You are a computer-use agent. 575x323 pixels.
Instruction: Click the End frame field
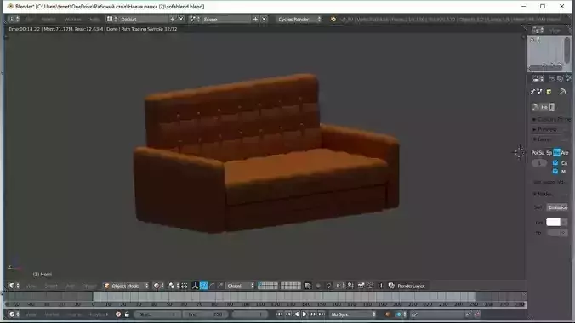205,314
